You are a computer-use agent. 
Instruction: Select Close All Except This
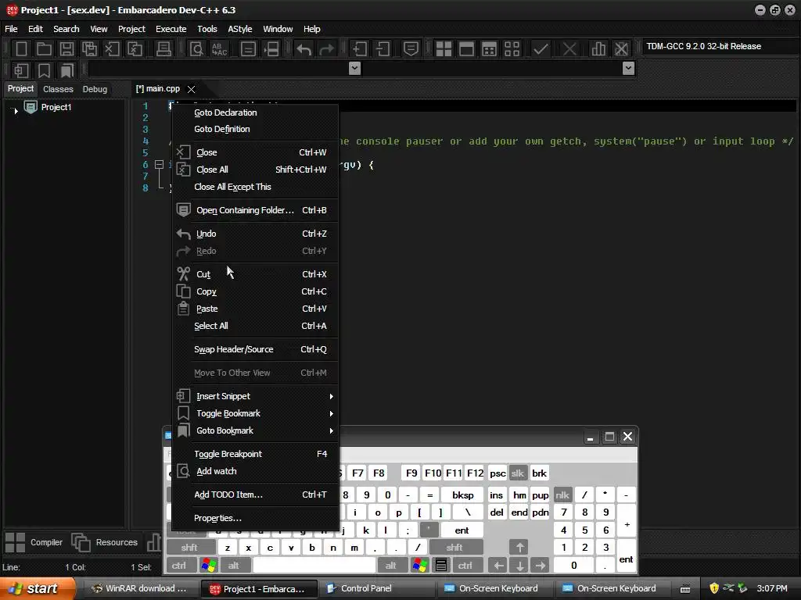pos(256,187)
